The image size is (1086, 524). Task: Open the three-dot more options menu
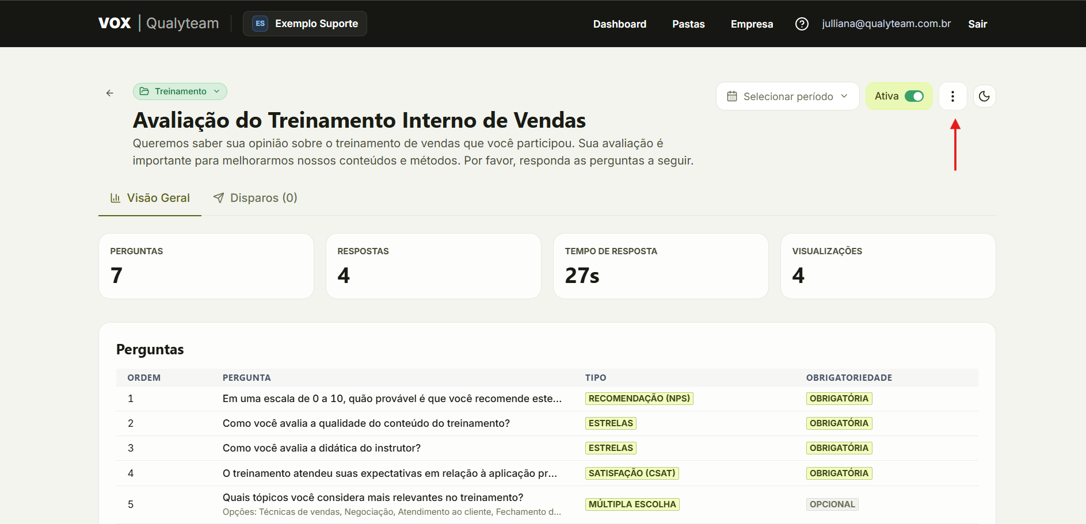tap(952, 96)
